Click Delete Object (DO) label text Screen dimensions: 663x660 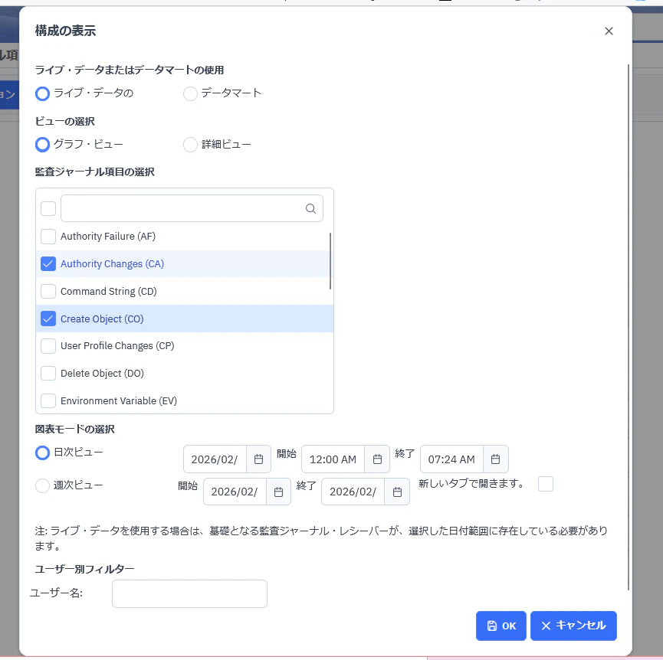point(102,374)
